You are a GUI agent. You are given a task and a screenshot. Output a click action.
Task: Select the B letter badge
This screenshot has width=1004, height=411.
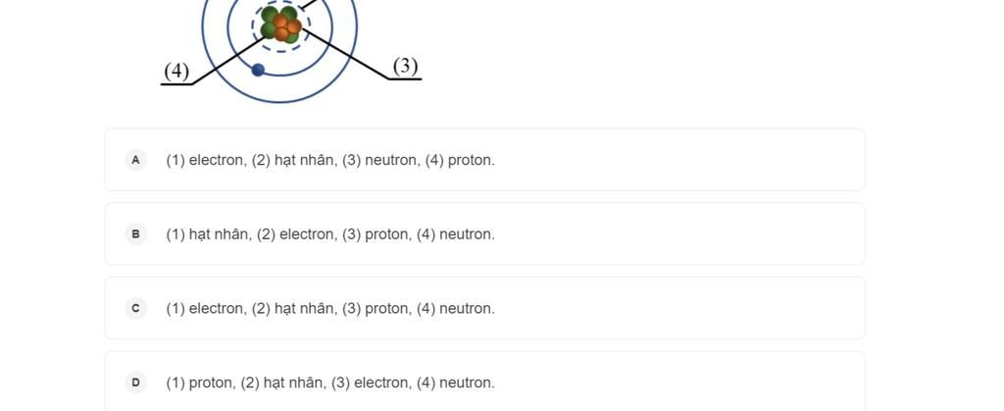point(135,234)
